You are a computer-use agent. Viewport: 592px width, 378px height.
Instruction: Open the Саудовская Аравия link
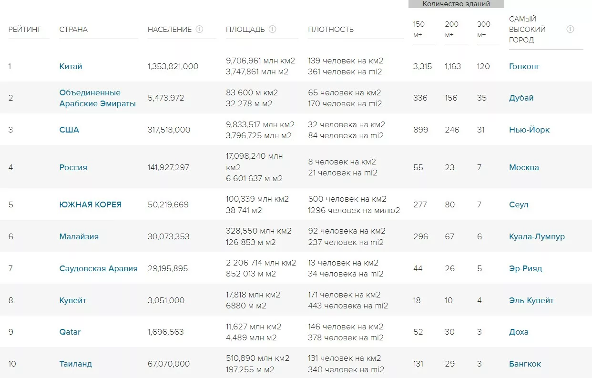(98, 268)
